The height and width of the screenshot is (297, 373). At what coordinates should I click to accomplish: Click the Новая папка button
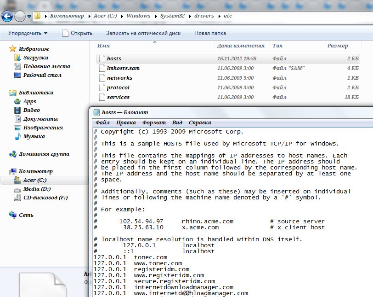(x=210, y=33)
